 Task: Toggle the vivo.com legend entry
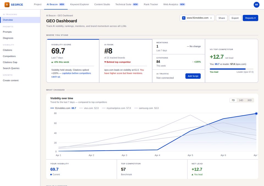tap(89, 108)
